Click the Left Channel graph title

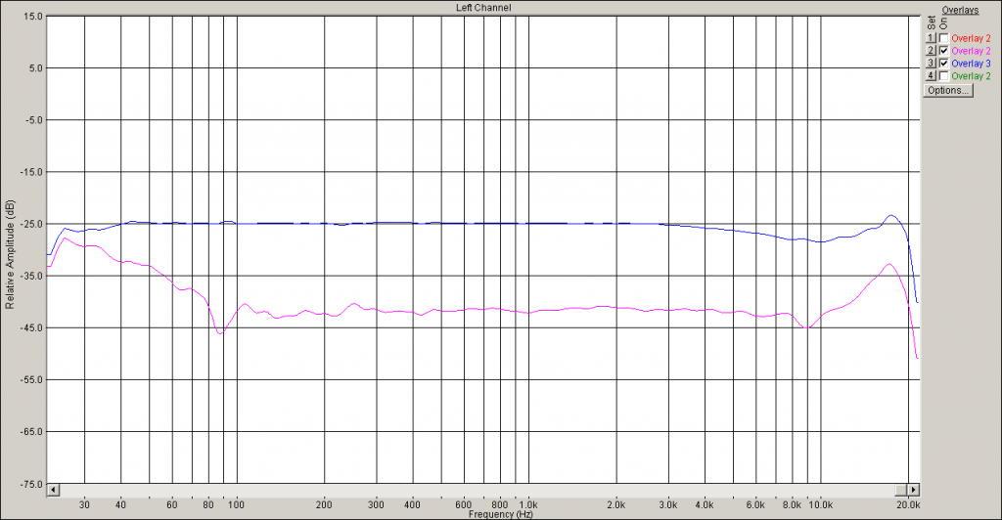click(x=483, y=8)
